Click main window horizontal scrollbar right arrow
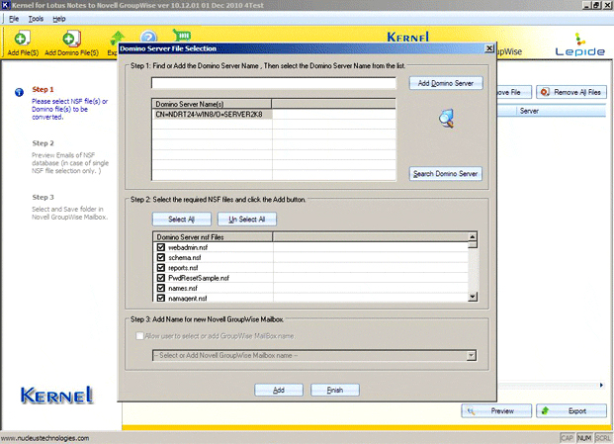Image resolution: width=614 pixels, height=444 pixels. [602, 385]
